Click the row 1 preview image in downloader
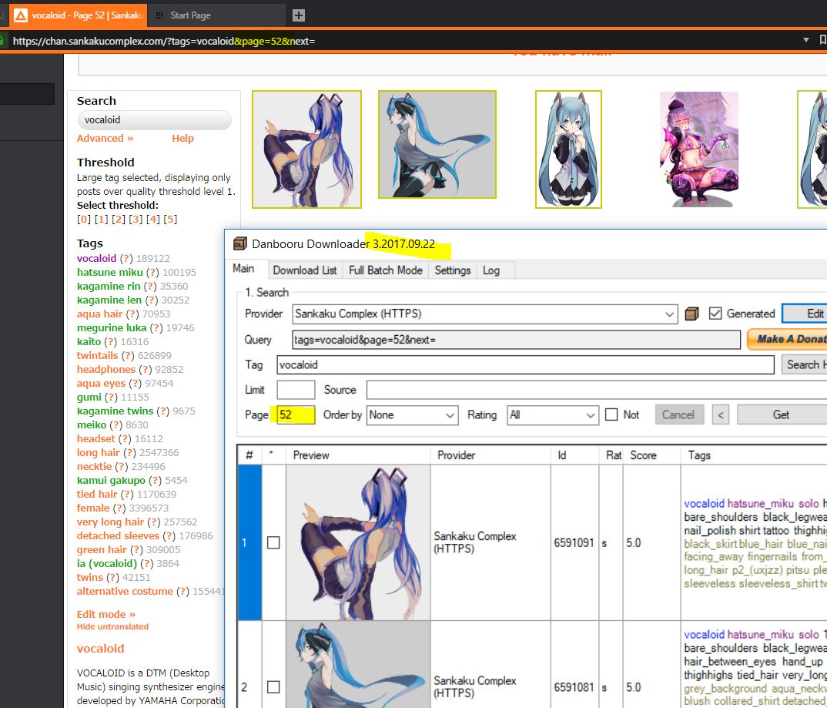This screenshot has width=827, height=708. [x=358, y=542]
